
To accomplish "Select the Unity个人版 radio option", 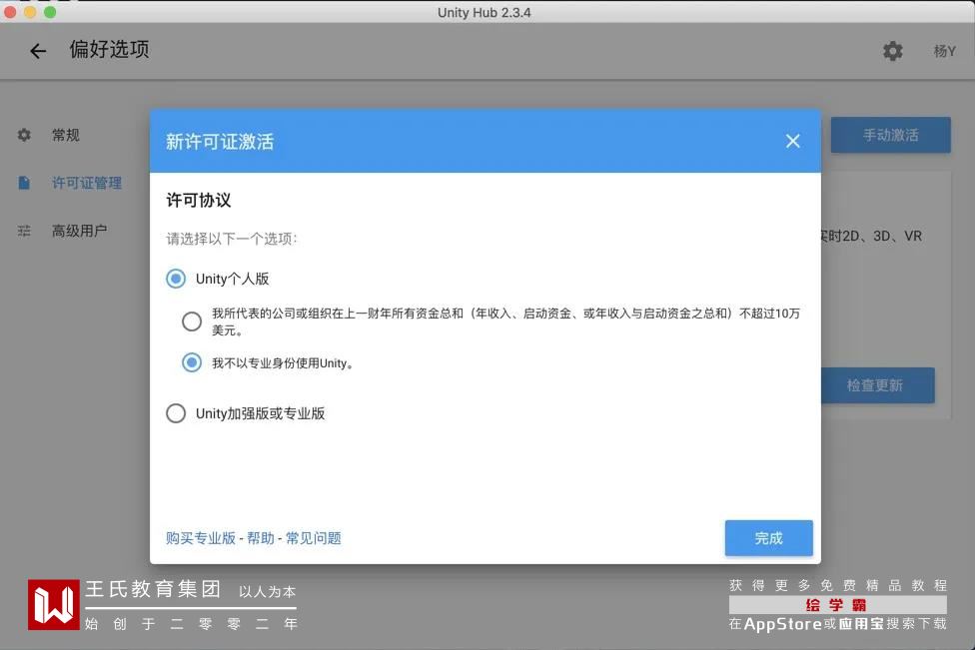I will pyautogui.click(x=176, y=279).
